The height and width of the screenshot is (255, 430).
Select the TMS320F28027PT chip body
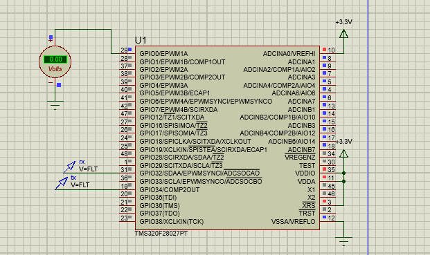click(227, 138)
